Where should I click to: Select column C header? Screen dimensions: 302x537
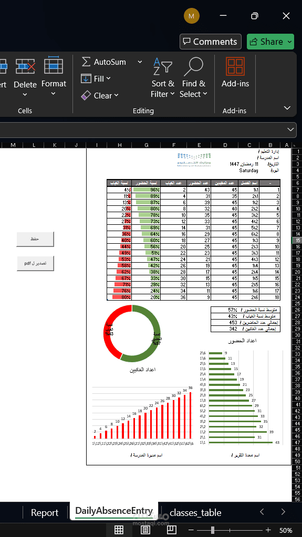click(x=249, y=145)
